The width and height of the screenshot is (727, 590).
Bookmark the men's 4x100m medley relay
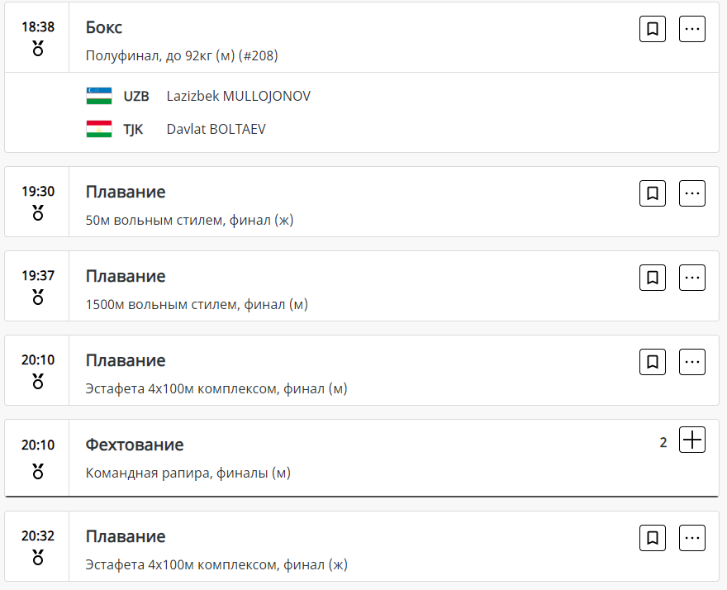[x=653, y=362]
